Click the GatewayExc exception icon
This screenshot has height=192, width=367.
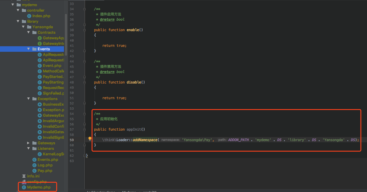(x=40, y=115)
